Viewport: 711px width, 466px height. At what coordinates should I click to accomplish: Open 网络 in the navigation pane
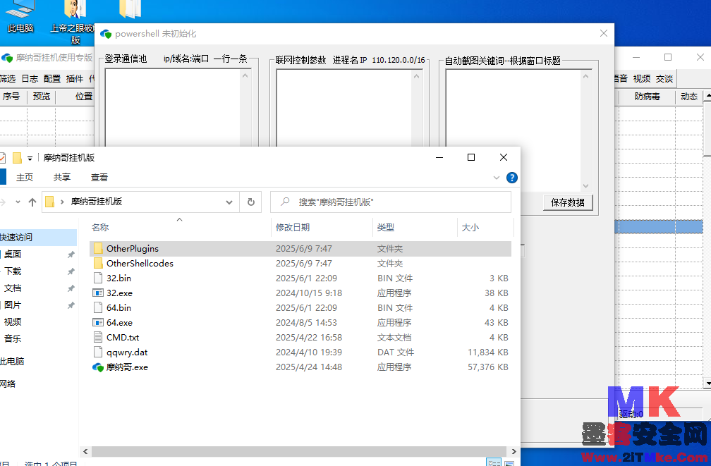point(8,384)
